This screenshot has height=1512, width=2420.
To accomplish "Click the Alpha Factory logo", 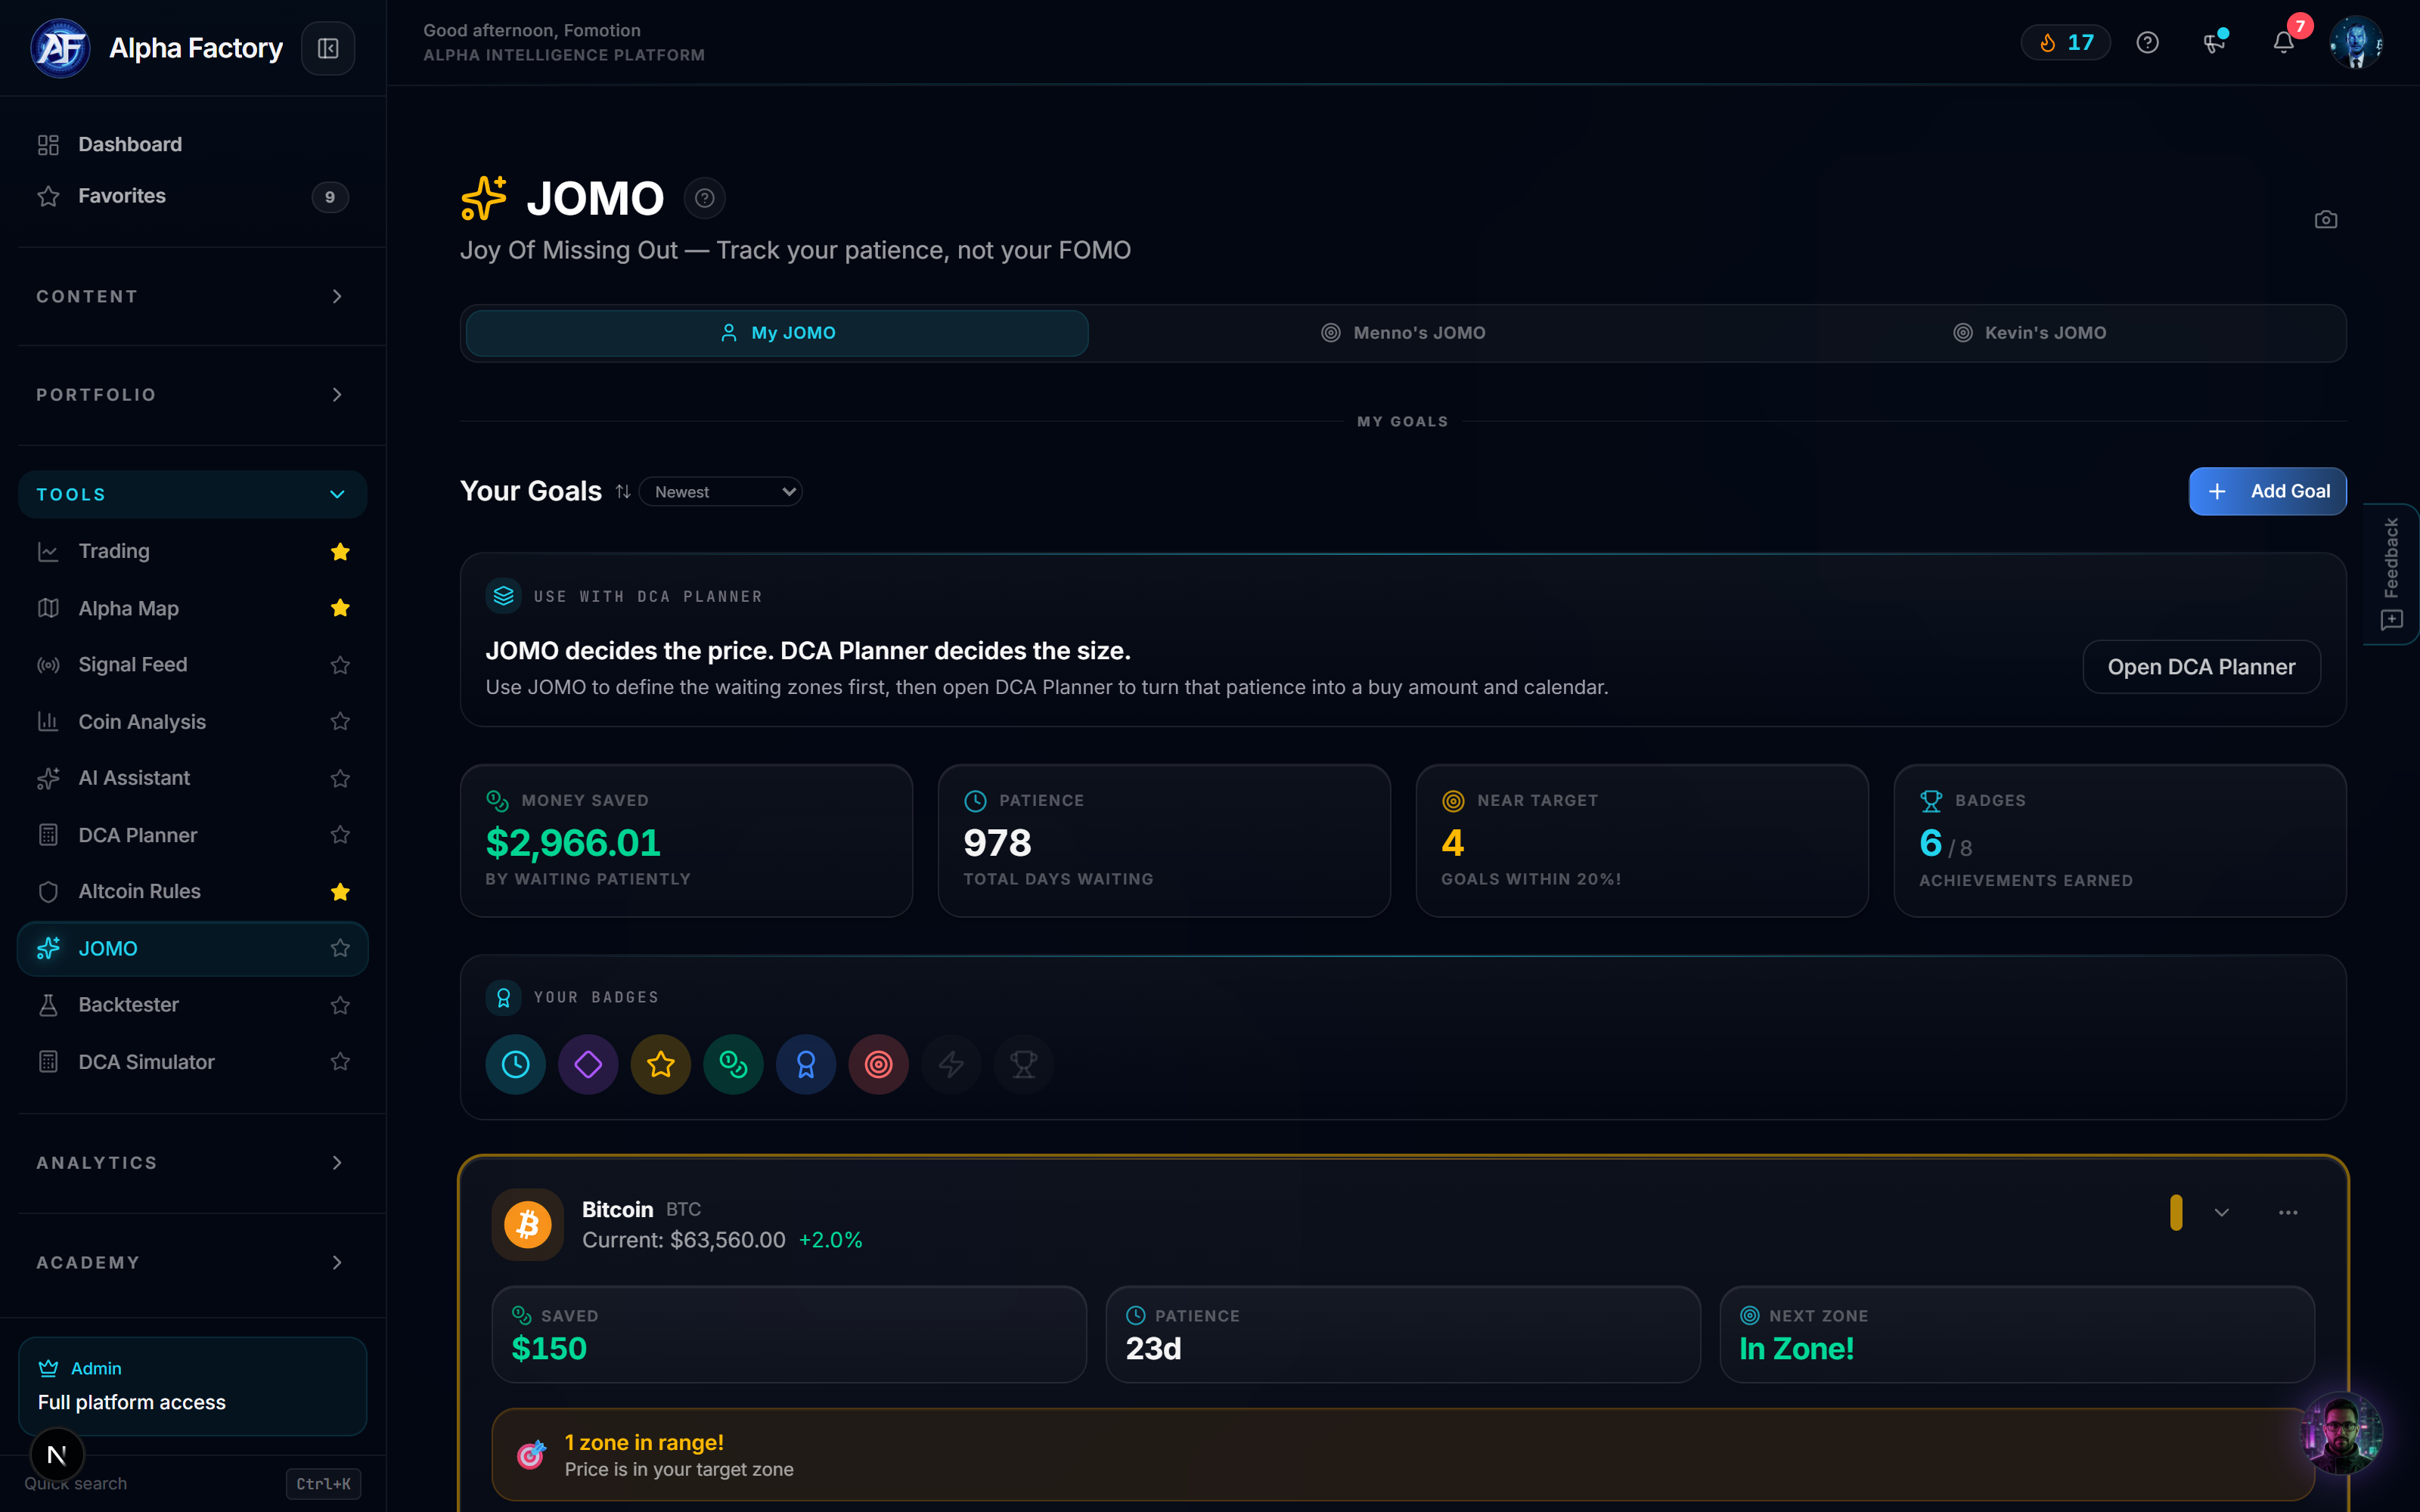I will coord(60,48).
